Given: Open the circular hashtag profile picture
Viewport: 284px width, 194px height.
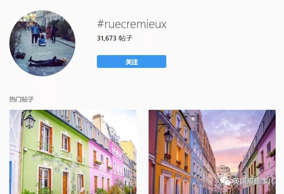Looking at the screenshot, I should coord(42,43).
